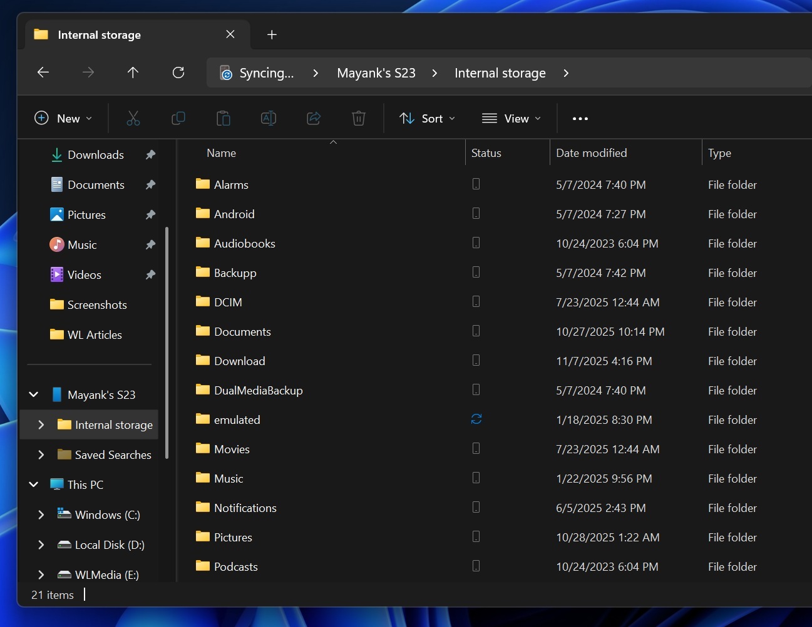
Task: Click the Up navigation arrow
Action: tap(133, 72)
